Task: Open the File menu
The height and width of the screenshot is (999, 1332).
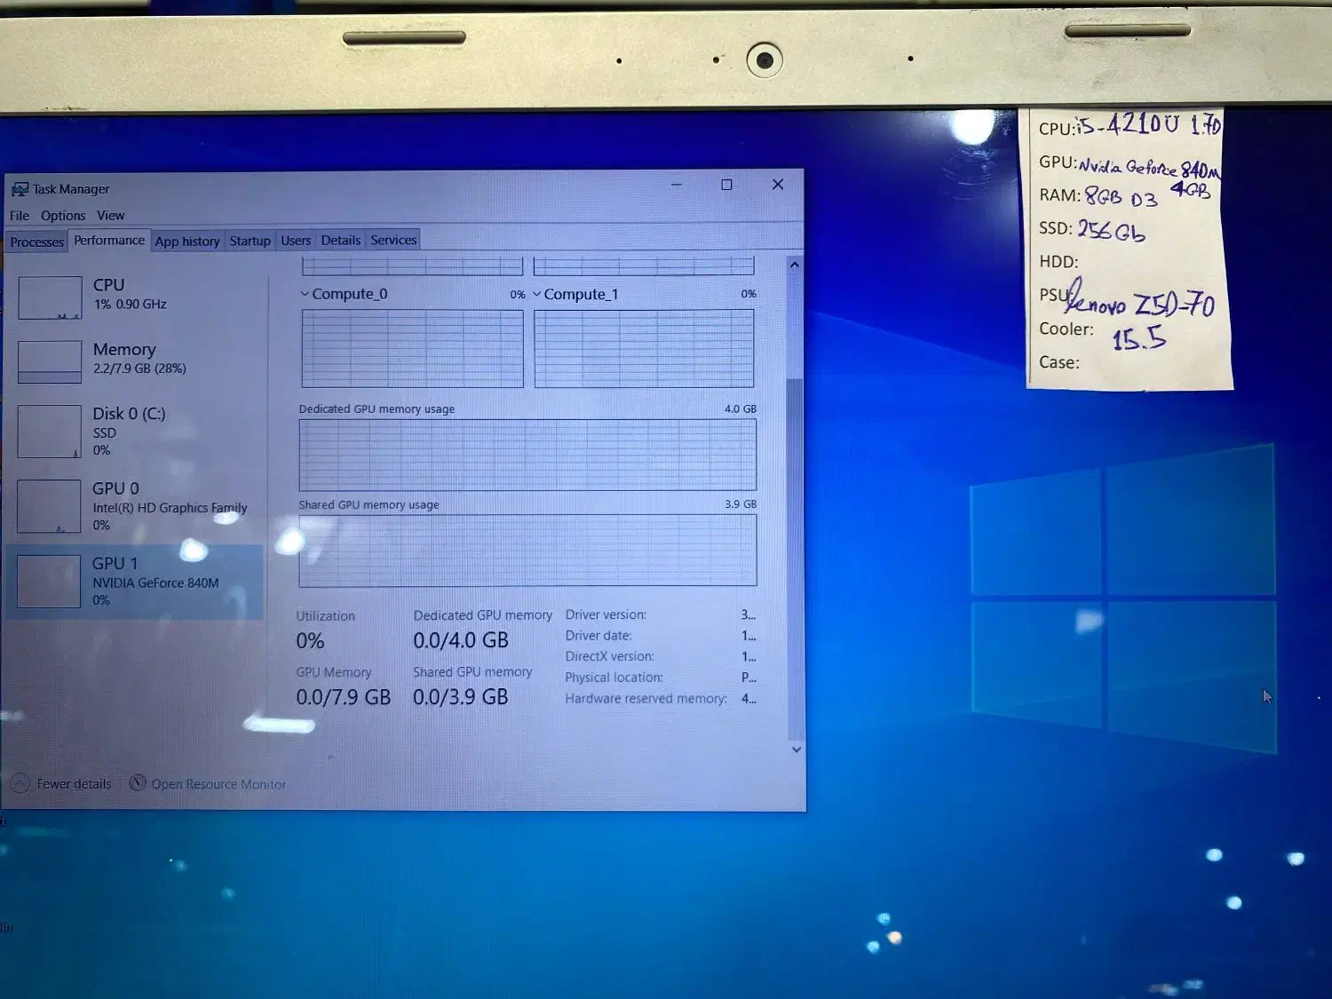Action: click(x=20, y=216)
